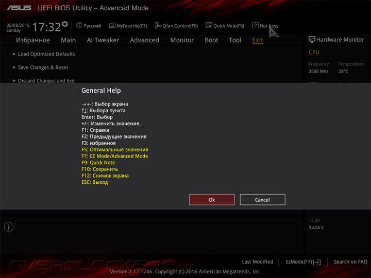Click the 3500 MHz frequency value
The height and width of the screenshot is (278, 371).
(x=318, y=71)
